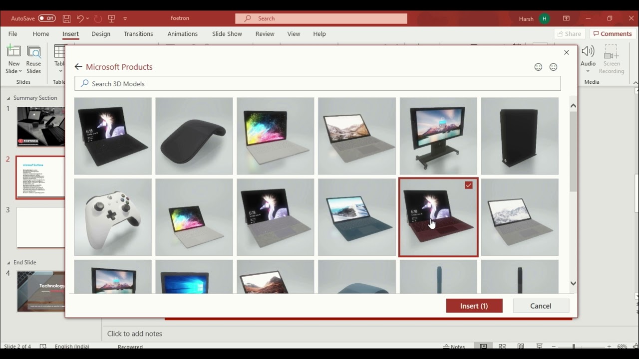Click the Cancel button
639x359 pixels.
point(541,306)
